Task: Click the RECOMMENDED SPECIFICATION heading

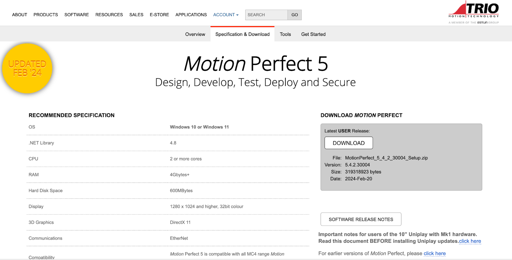Action: [x=71, y=115]
